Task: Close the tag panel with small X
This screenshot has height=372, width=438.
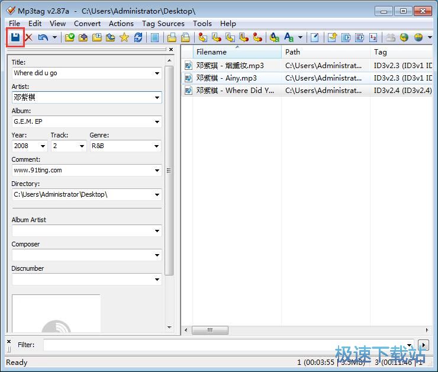Action: pos(171,50)
